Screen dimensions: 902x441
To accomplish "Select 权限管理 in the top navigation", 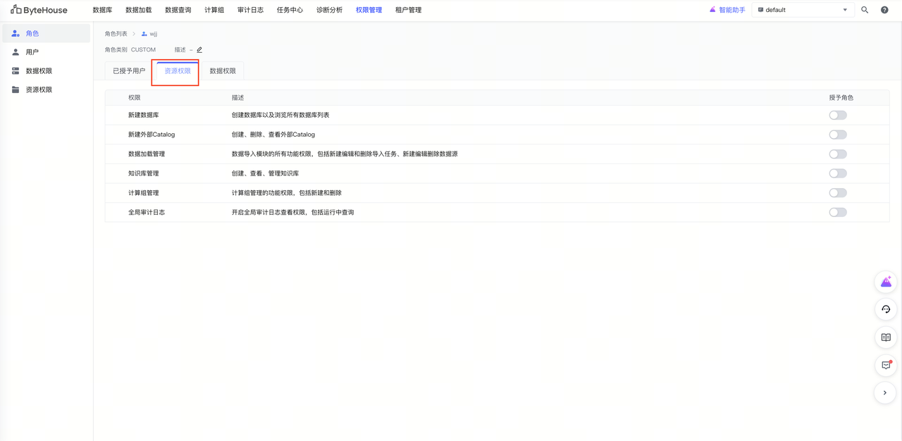I will coord(369,10).
